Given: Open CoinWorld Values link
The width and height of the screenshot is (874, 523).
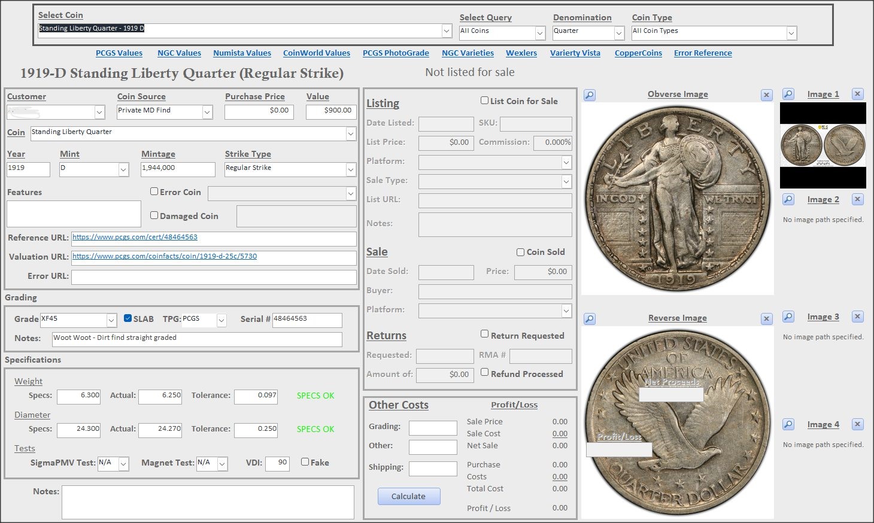Looking at the screenshot, I should coord(317,53).
